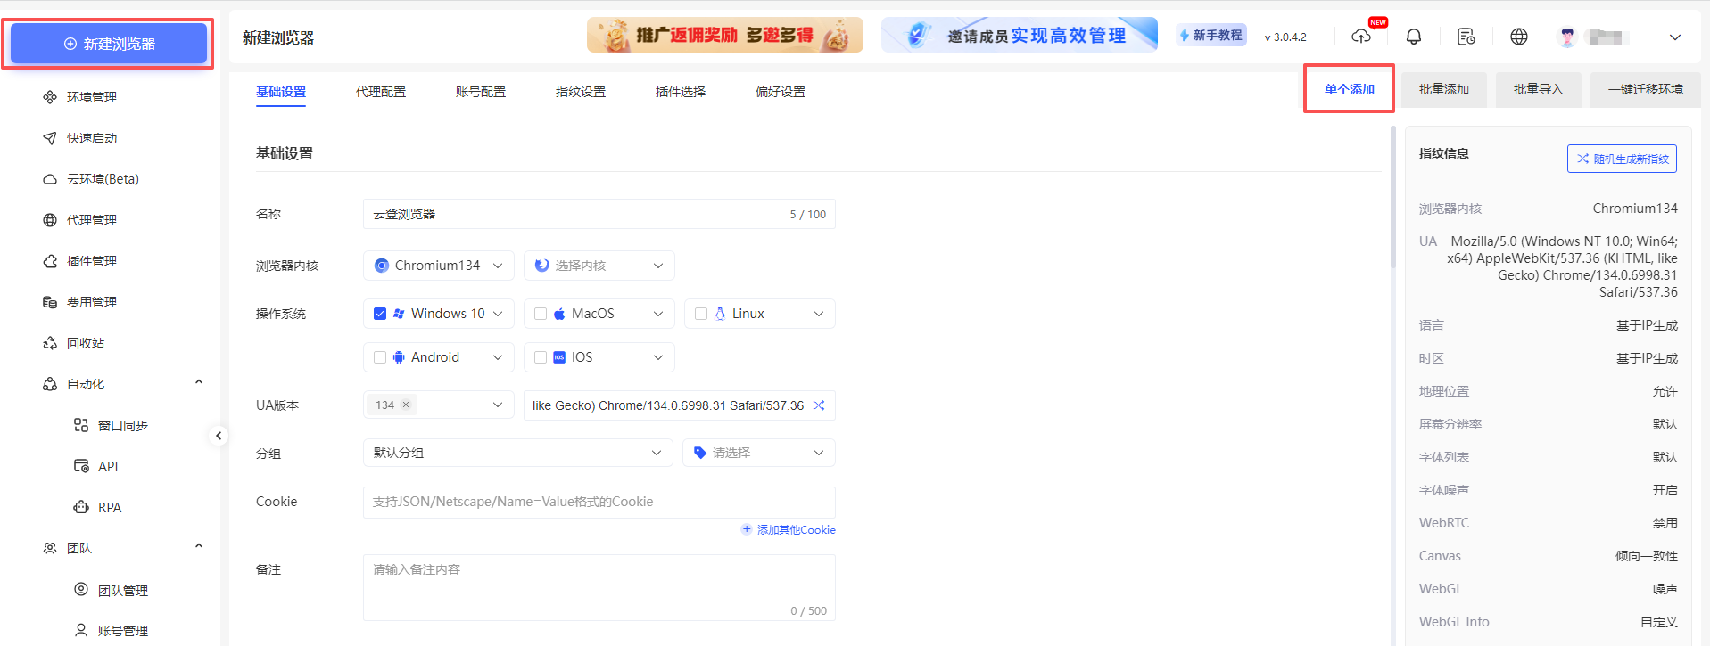The height and width of the screenshot is (646, 1710).
Task: Switch to the 指纹设置 tab
Action: (581, 92)
